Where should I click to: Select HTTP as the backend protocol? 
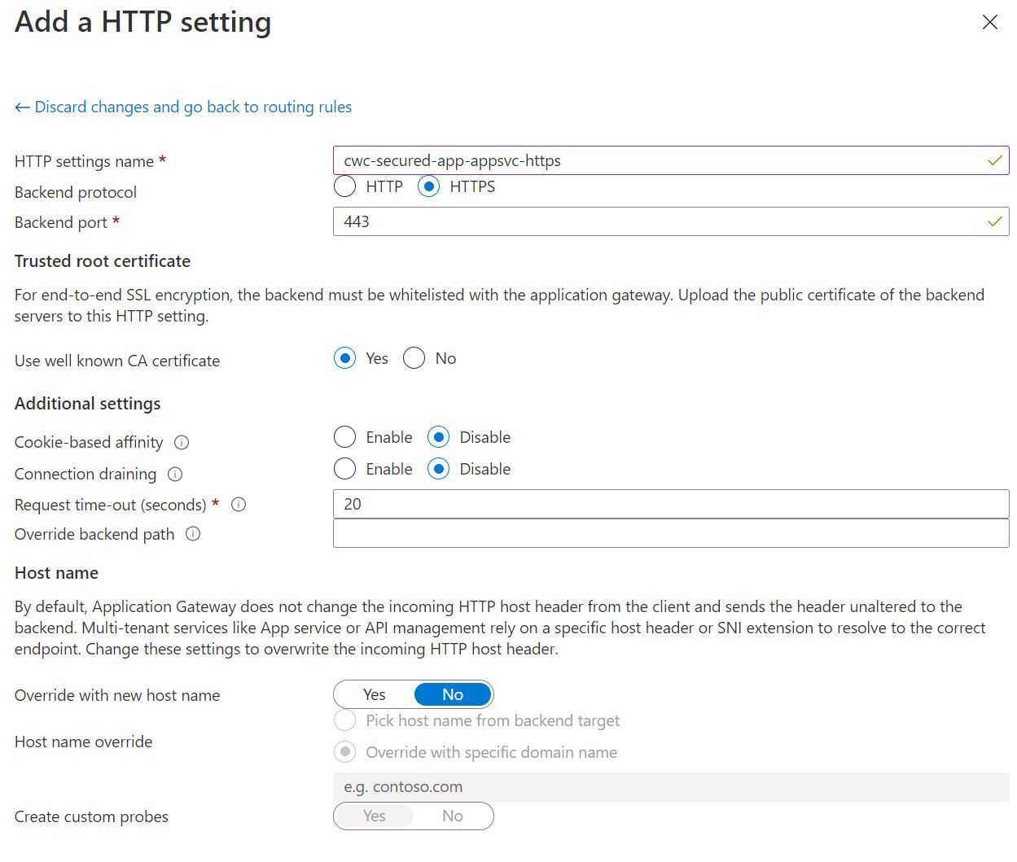coord(344,186)
